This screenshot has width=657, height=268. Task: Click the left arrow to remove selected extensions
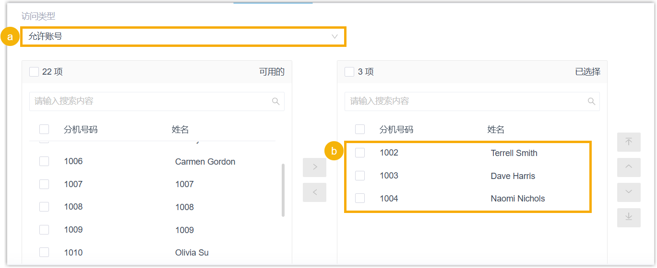315,192
